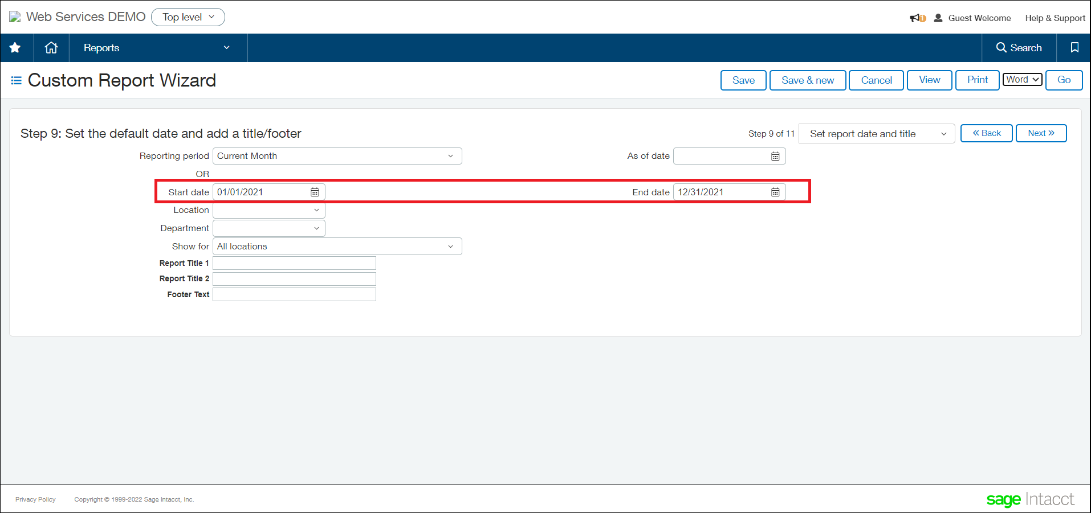1091x513 pixels.
Task: Click the list icon beside Custom Report Wizard
Action: (x=17, y=81)
